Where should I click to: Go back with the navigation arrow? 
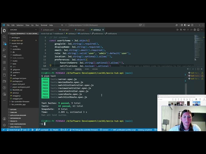click(x=62, y=25)
